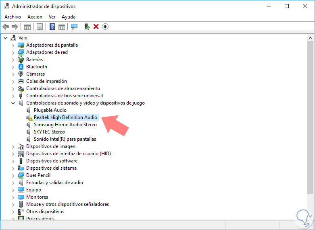
Task: Open the Properties toolbar icon
Action: coord(40,27)
